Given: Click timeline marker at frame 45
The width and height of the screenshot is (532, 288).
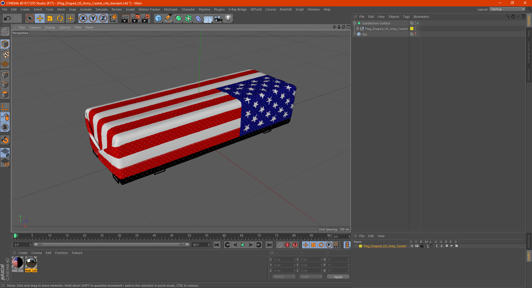Looking at the screenshot, I should click(172, 236).
